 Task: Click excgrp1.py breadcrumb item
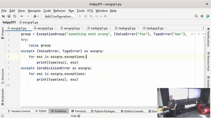click(29, 22)
